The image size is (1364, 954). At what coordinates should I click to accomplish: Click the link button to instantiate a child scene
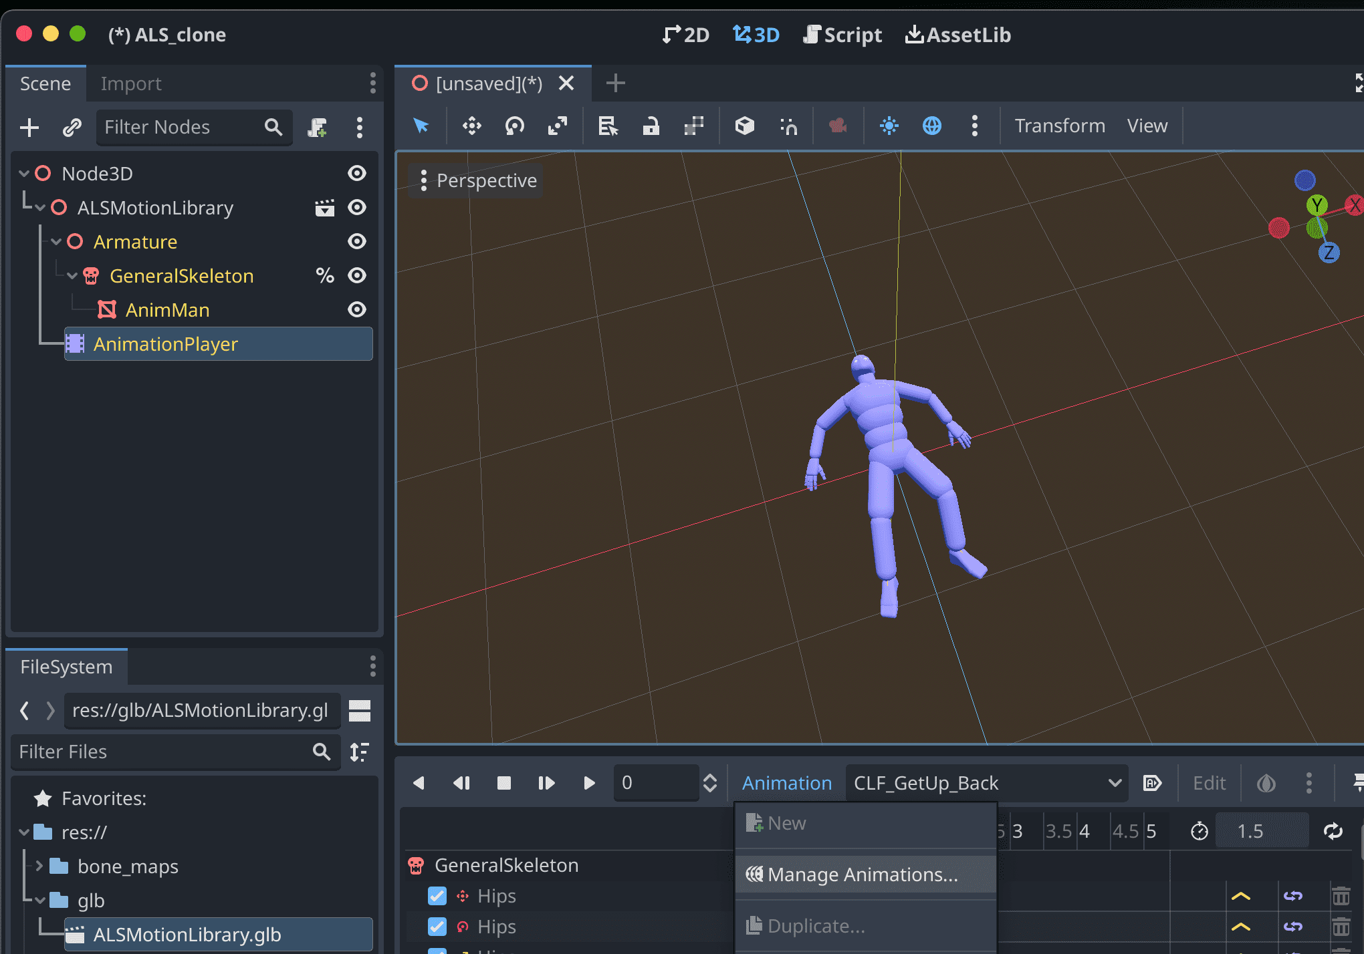(x=72, y=127)
